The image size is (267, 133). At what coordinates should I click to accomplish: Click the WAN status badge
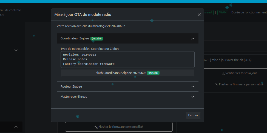pos(223,12)
